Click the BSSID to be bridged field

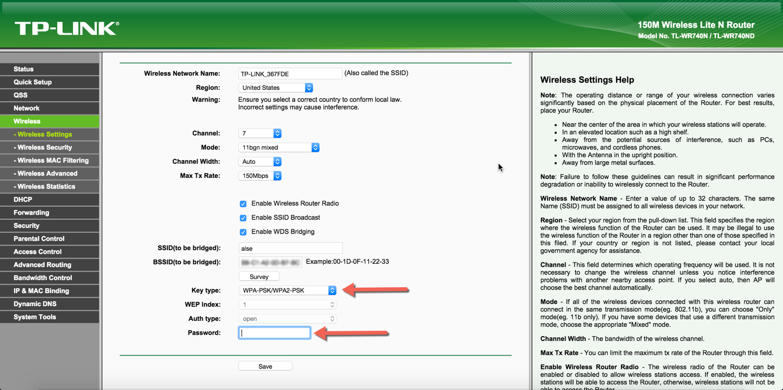[270, 262]
